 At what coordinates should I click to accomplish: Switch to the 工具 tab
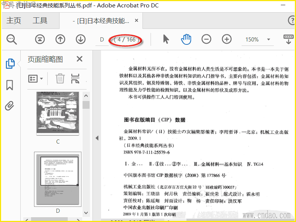click(x=40, y=20)
